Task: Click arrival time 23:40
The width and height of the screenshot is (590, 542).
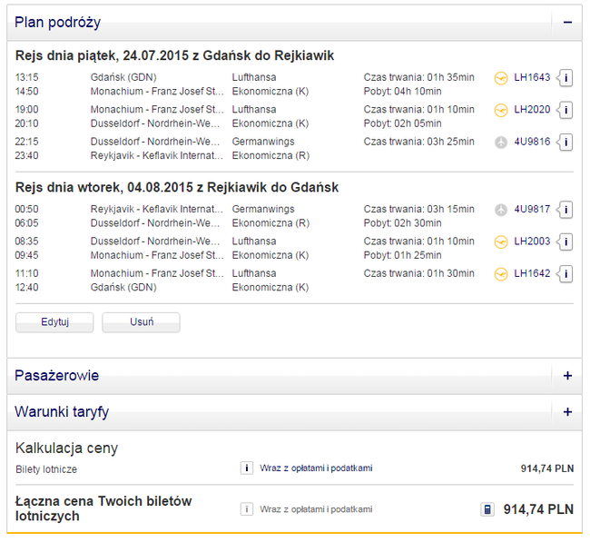Action: tap(26, 156)
